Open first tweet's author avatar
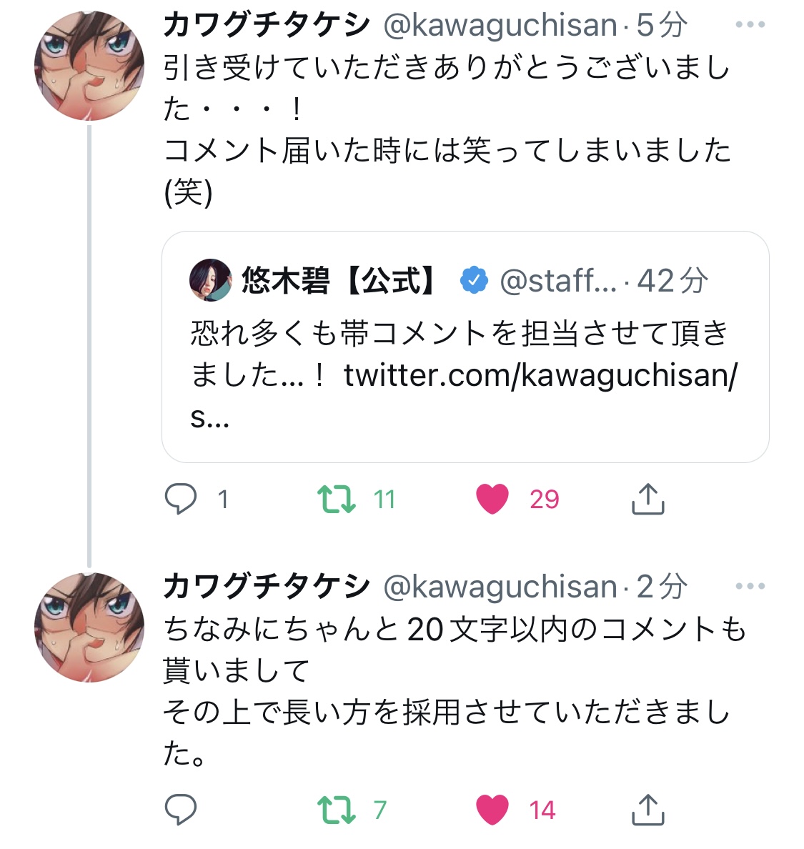 tap(89, 66)
